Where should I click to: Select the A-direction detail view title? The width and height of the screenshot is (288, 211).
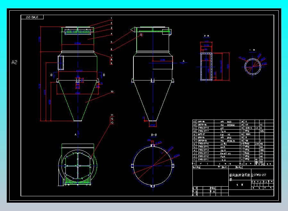[x=207, y=36]
